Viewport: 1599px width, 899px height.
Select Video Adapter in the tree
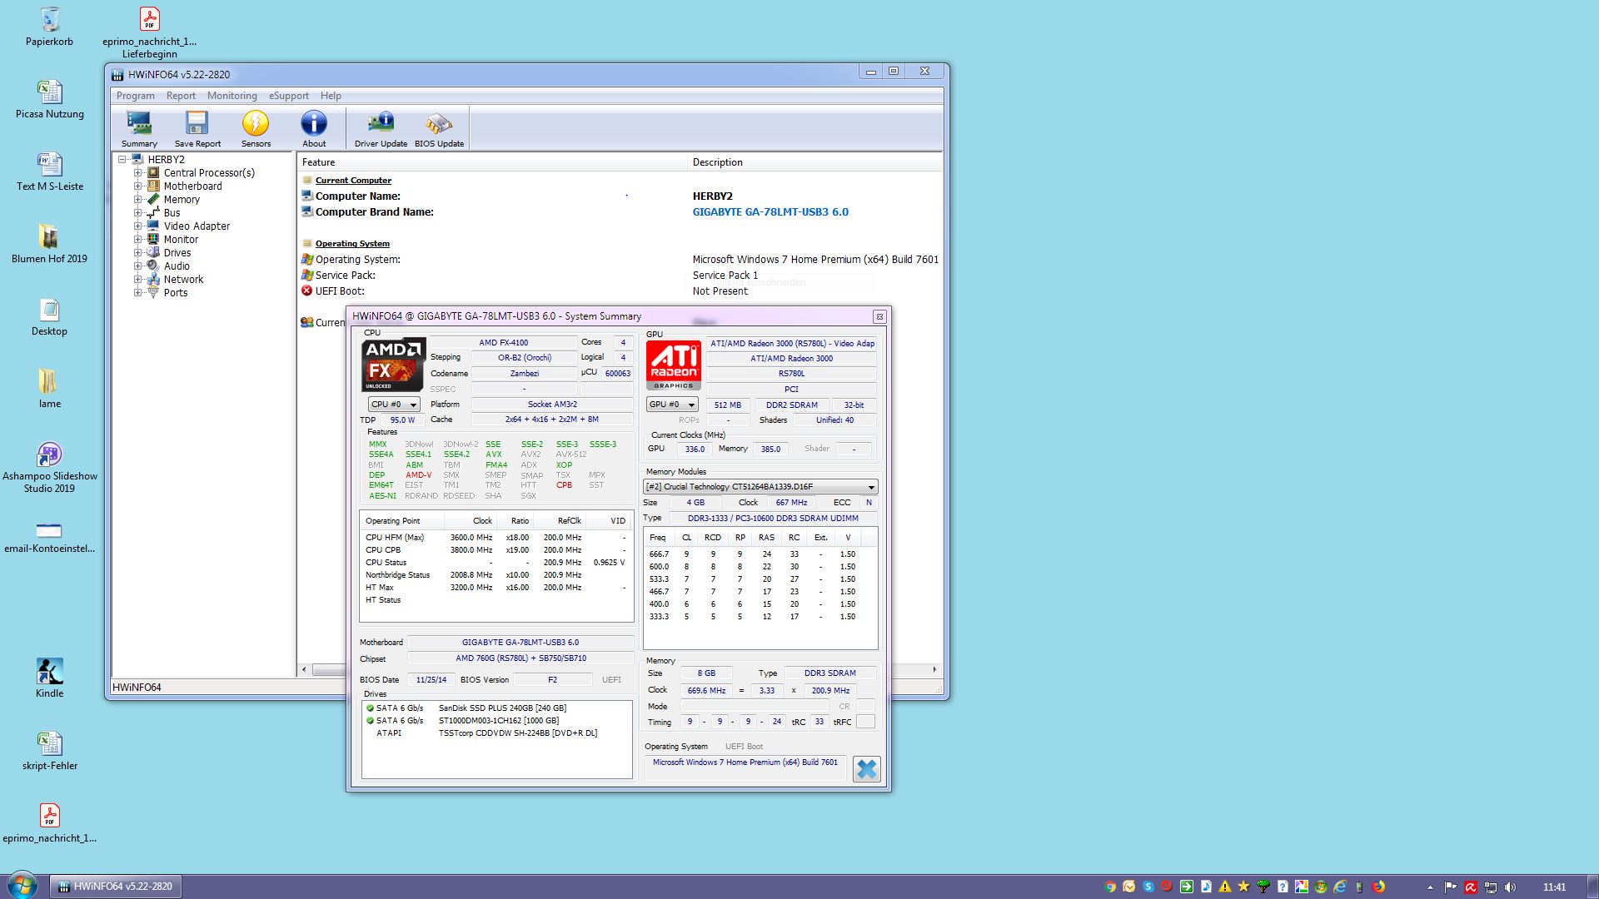pos(197,226)
